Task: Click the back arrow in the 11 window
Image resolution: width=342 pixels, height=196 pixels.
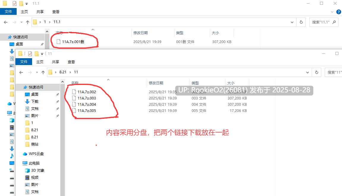Action: coord(21,72)
